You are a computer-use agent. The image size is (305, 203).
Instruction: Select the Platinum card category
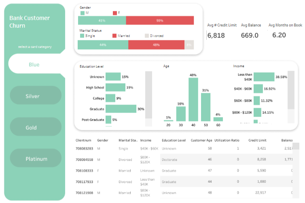tap(36, 158)
